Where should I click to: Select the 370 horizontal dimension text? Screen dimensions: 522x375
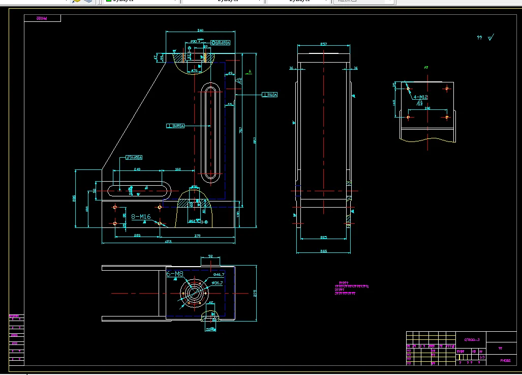click(x=197, y=236)
